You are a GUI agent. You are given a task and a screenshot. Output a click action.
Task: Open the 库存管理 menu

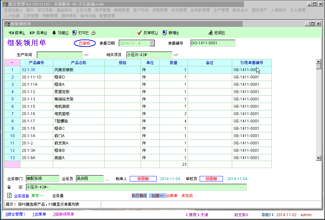102,10
